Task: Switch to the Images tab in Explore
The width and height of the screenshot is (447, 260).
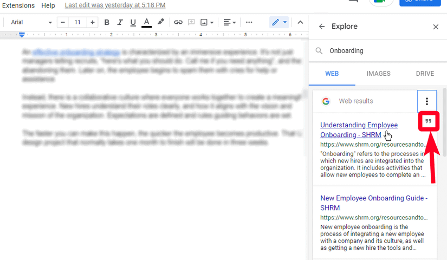Action: coord(378,73)
